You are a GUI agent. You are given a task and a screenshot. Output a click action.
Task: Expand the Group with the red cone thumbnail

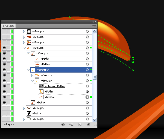tap(24, 37)
